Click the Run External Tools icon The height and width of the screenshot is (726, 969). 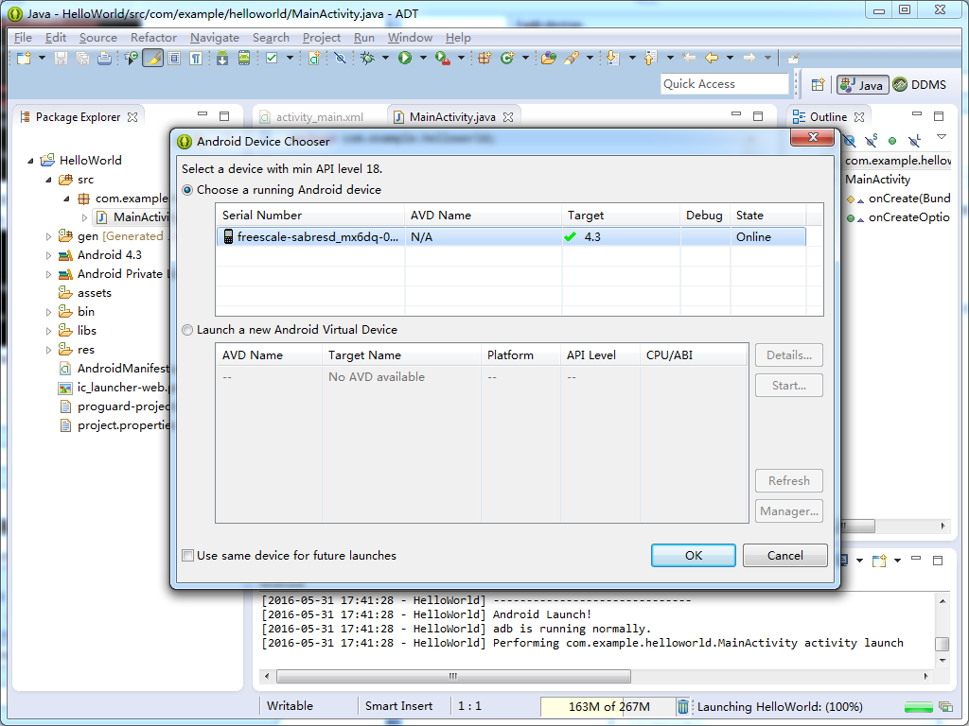[443, 58]
